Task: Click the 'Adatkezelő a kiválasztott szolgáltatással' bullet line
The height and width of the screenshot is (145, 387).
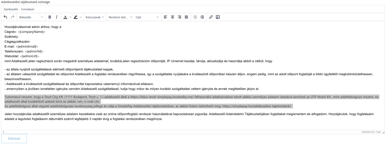Action: [x=79, y=84]
